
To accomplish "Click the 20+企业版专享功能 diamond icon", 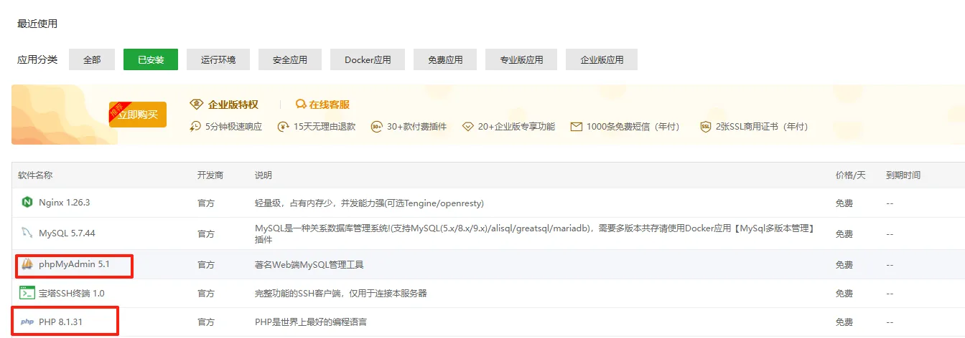I will (468, 127).
